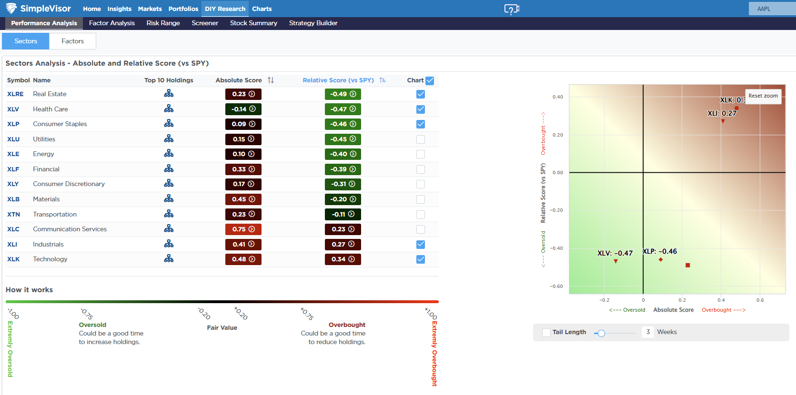Open Consumer Discretionary holdings icon
This screenshot has width=796, height=395.
(169, 184)
